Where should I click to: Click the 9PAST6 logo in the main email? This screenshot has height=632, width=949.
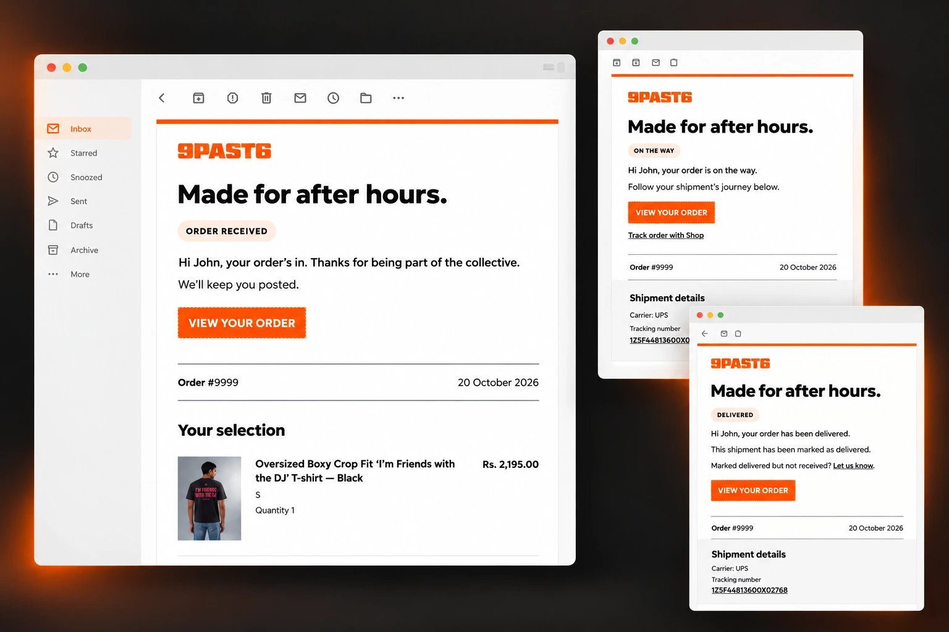tap(224, 151)
